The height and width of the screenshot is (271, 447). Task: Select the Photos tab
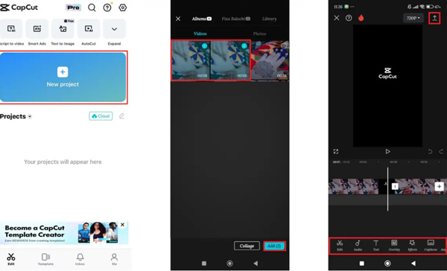260,34
